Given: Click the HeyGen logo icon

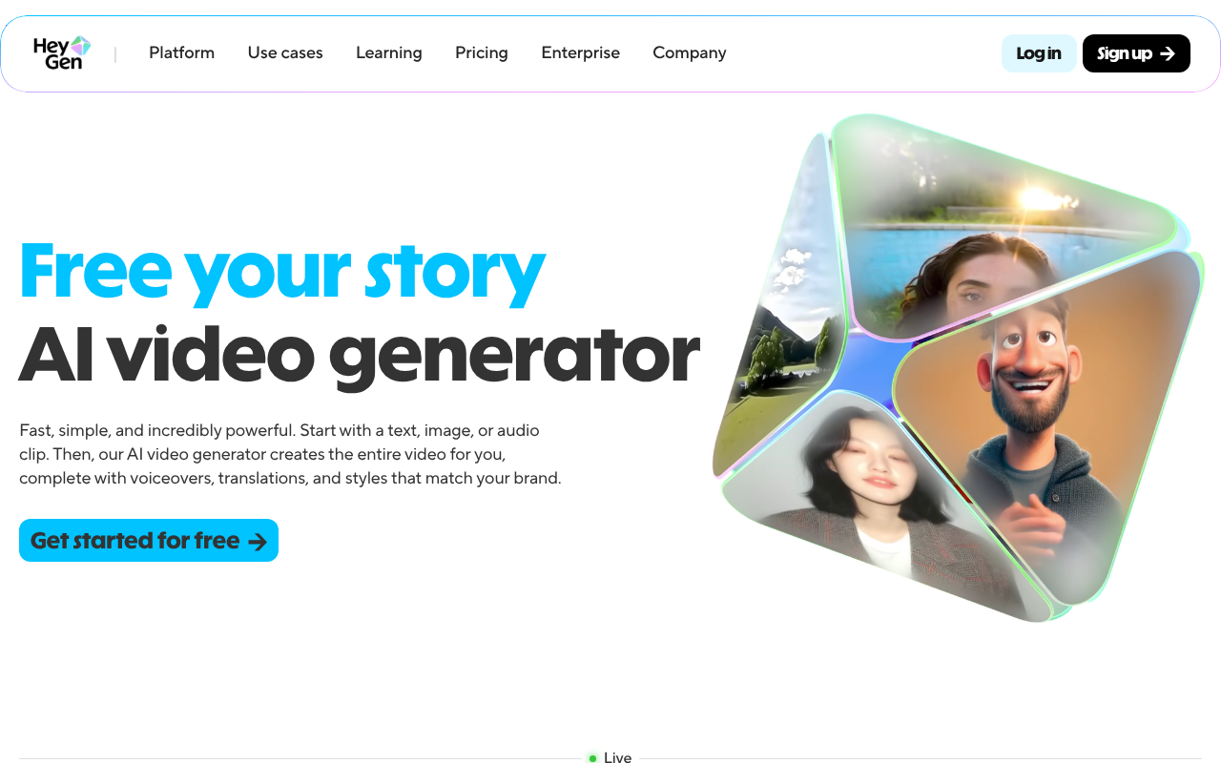Looking at the screenshot, I should (x=62, y=52).
